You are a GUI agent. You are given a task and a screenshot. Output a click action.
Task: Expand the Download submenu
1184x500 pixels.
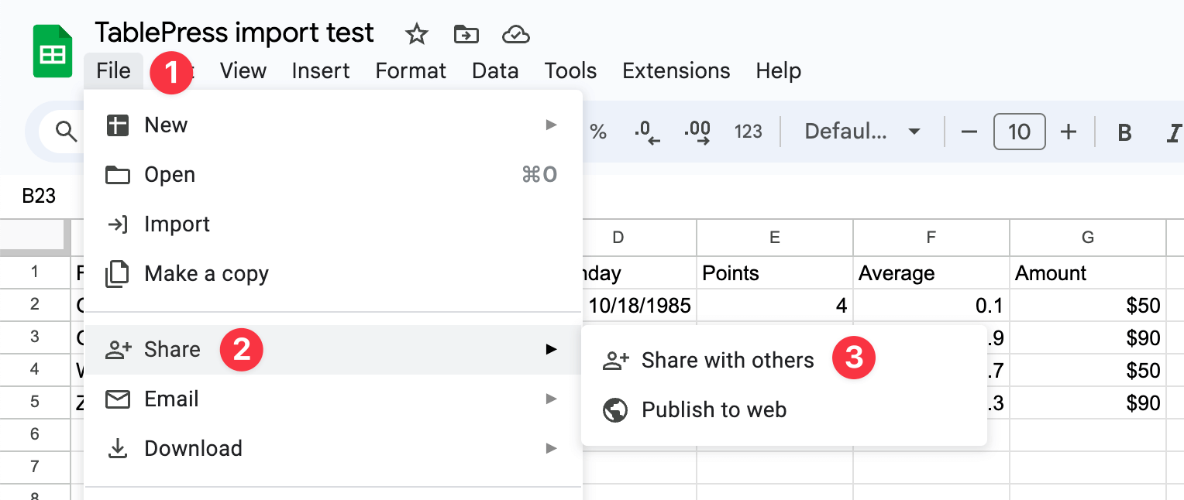pos(194,448)
